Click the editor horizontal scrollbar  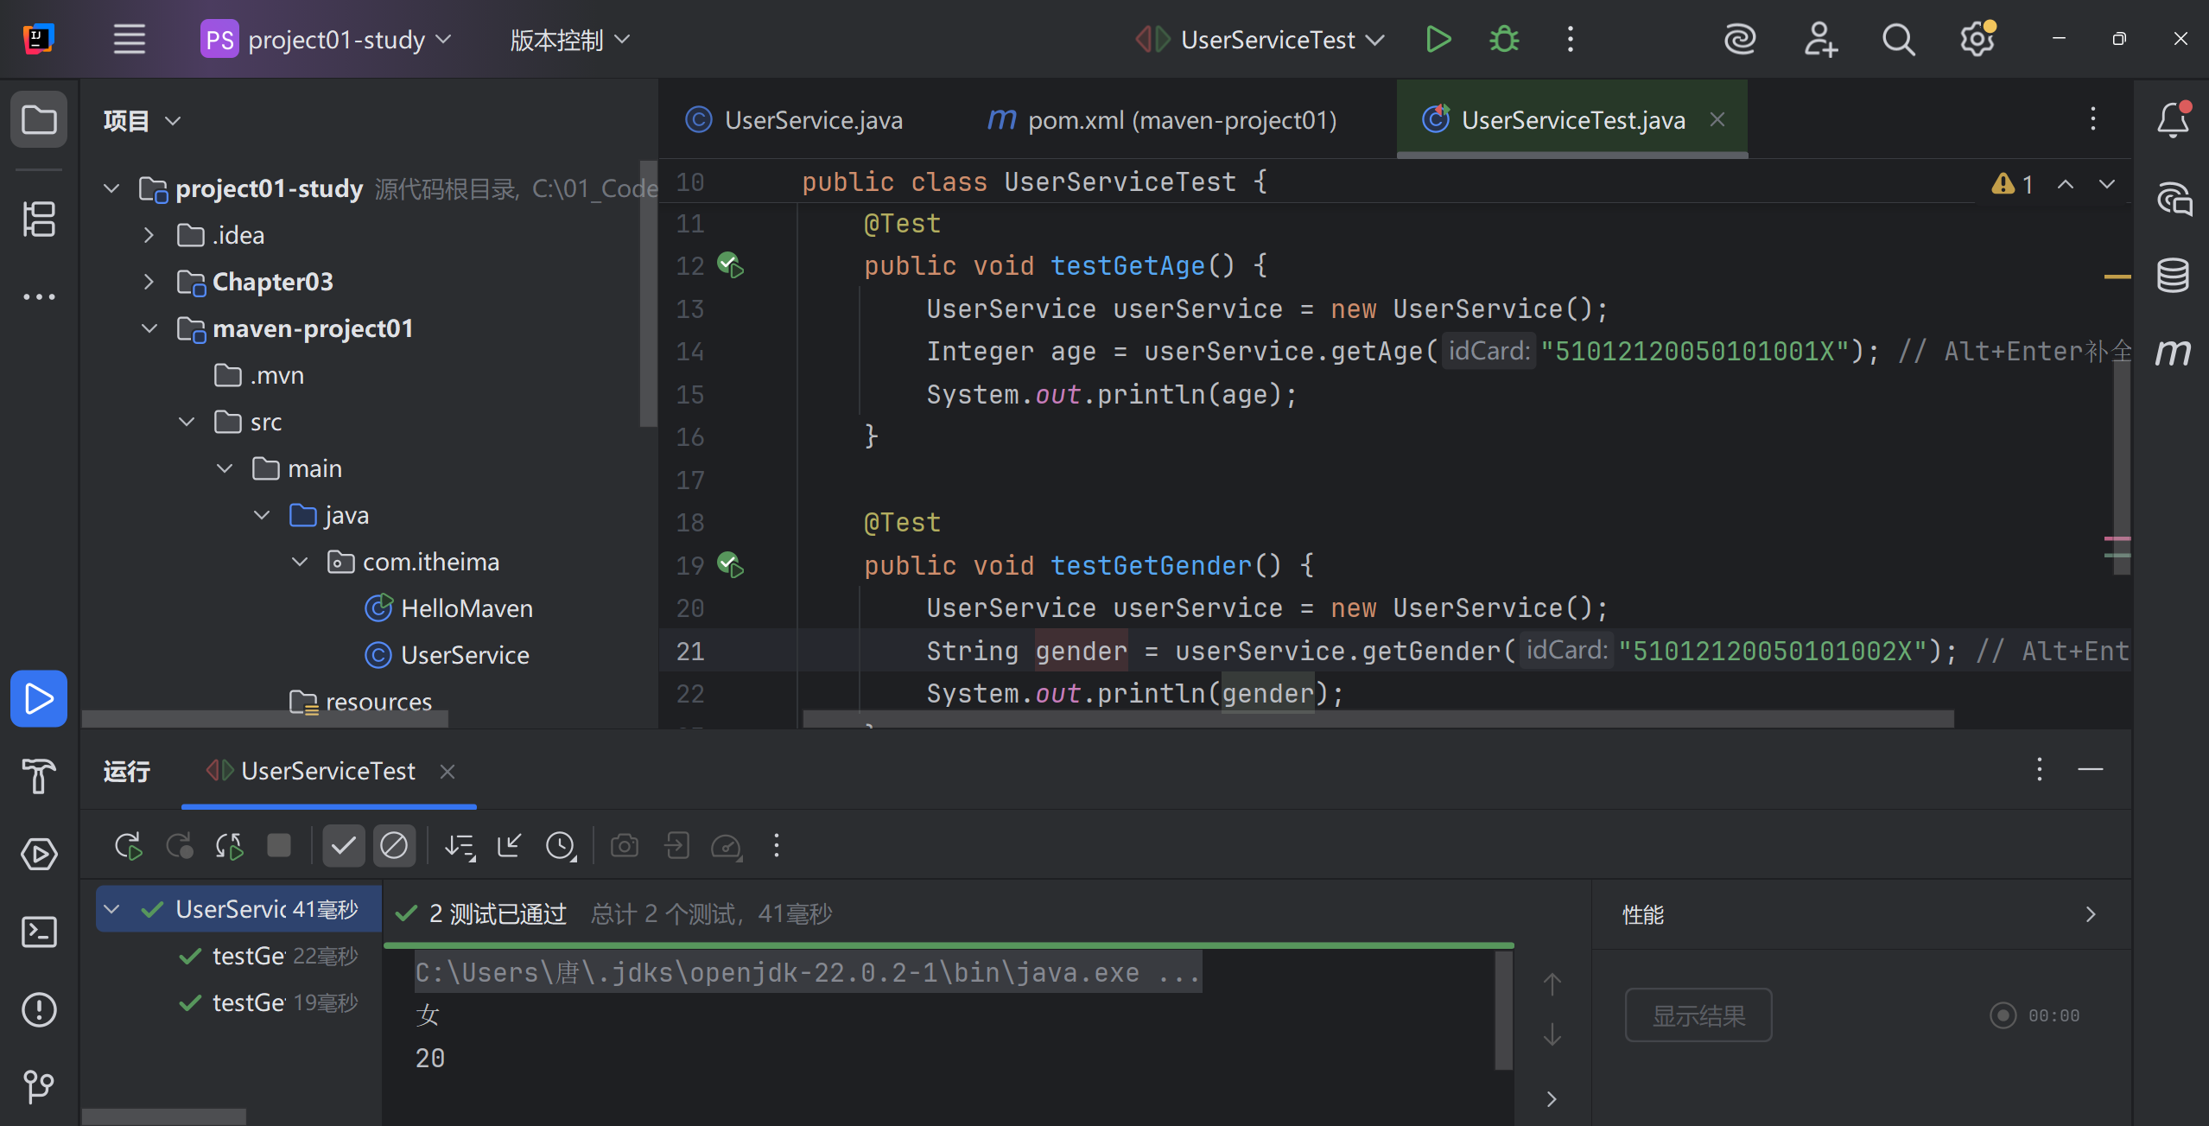tap(1377, 719)
